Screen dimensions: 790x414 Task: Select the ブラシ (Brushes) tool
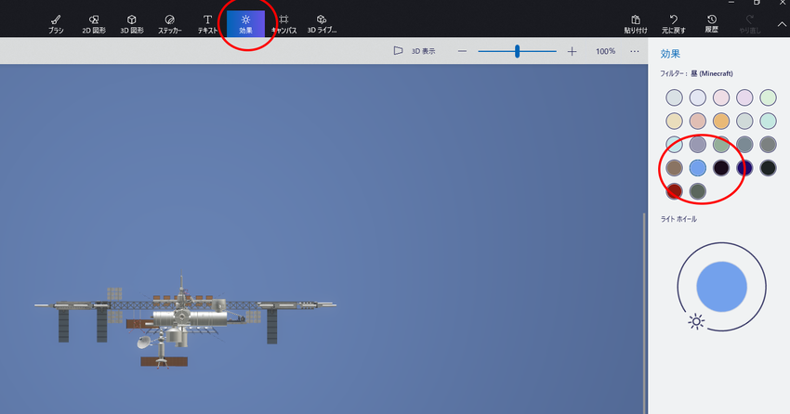(56, 23)
